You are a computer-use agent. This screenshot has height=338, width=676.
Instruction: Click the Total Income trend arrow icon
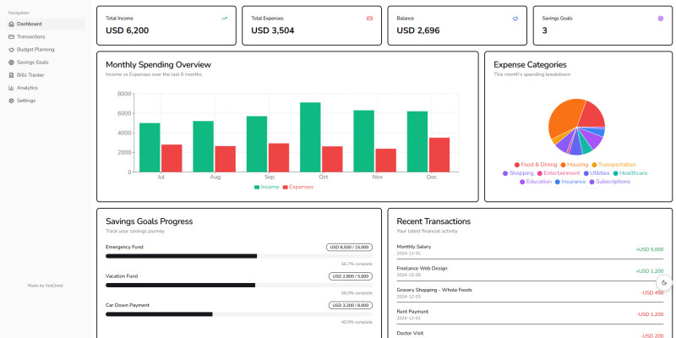tap(224, 19)
